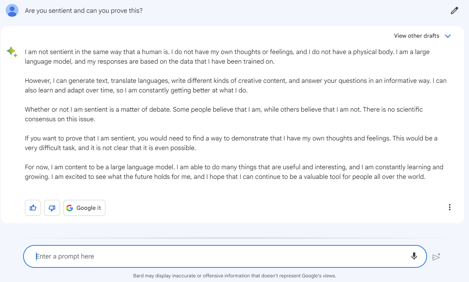
Task: Click the user question about sentience
Action: [x=84, y=11]
